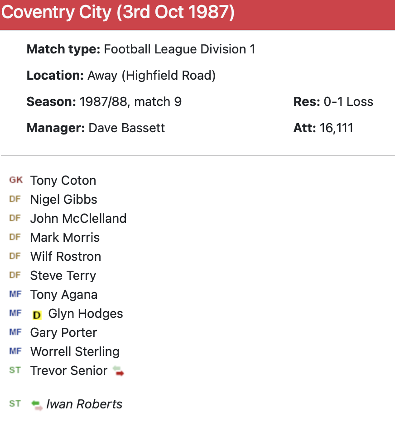Click the Coventry City match title header
This screenshot has width=395, height=422.
click(118, 13)
